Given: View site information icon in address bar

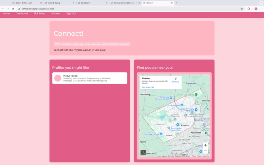Looking at the screenshot, I should (x=19, y=9).
